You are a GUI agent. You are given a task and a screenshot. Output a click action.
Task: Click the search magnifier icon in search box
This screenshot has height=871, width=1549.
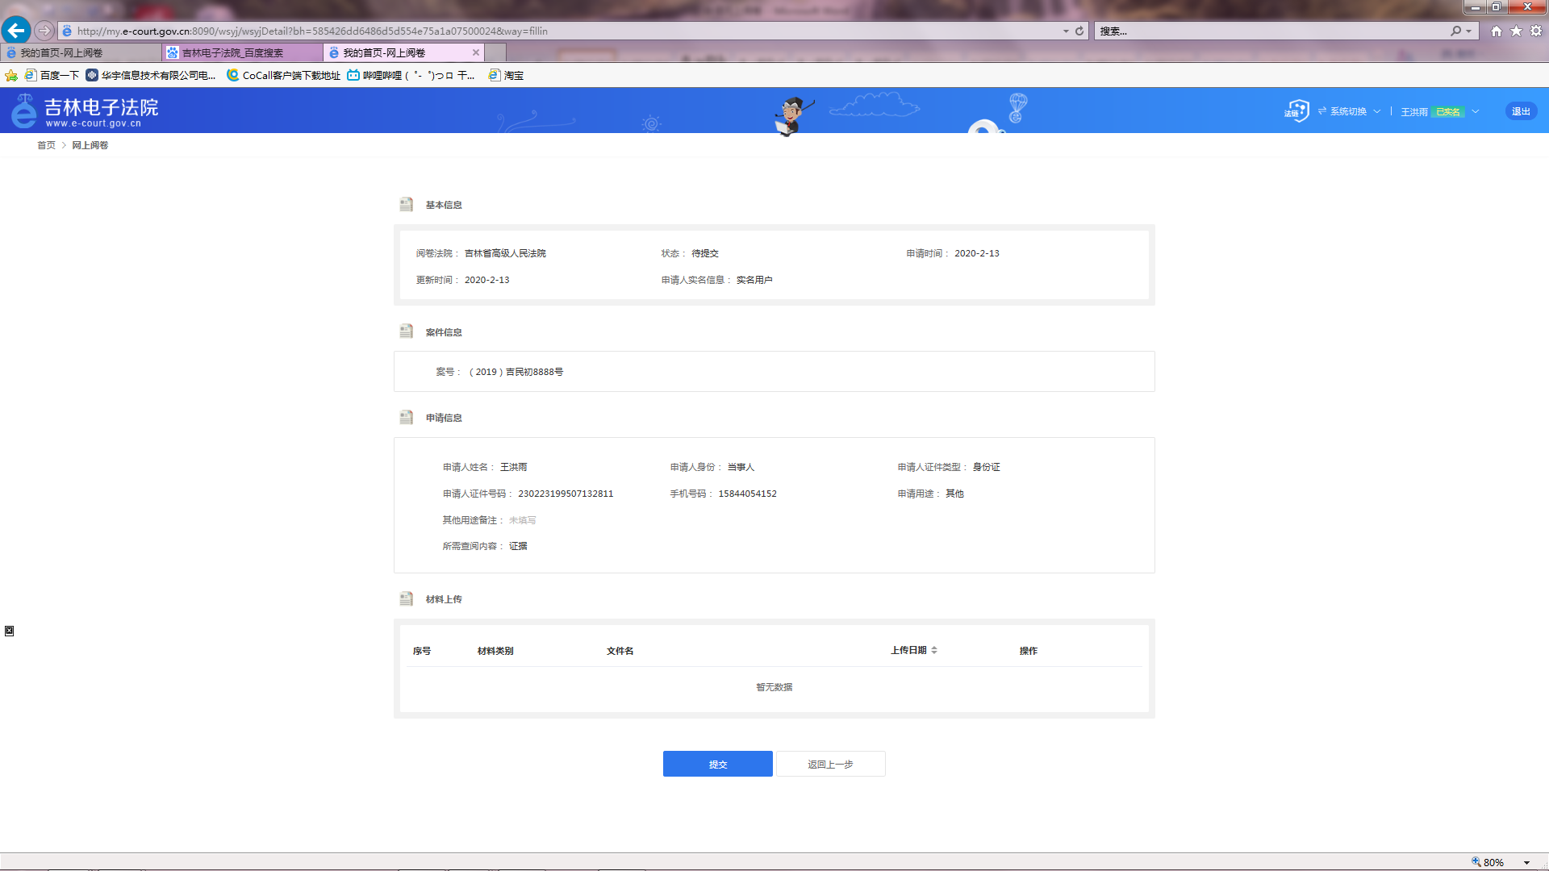[1455, 31]
